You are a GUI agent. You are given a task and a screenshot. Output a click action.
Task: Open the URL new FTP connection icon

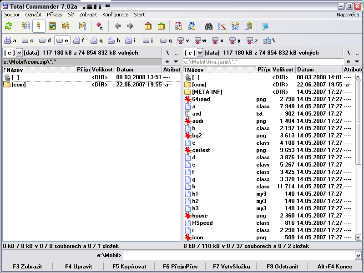click(192, 26)
